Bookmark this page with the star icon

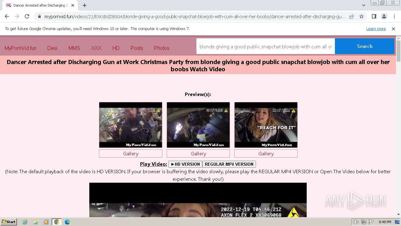362,16
